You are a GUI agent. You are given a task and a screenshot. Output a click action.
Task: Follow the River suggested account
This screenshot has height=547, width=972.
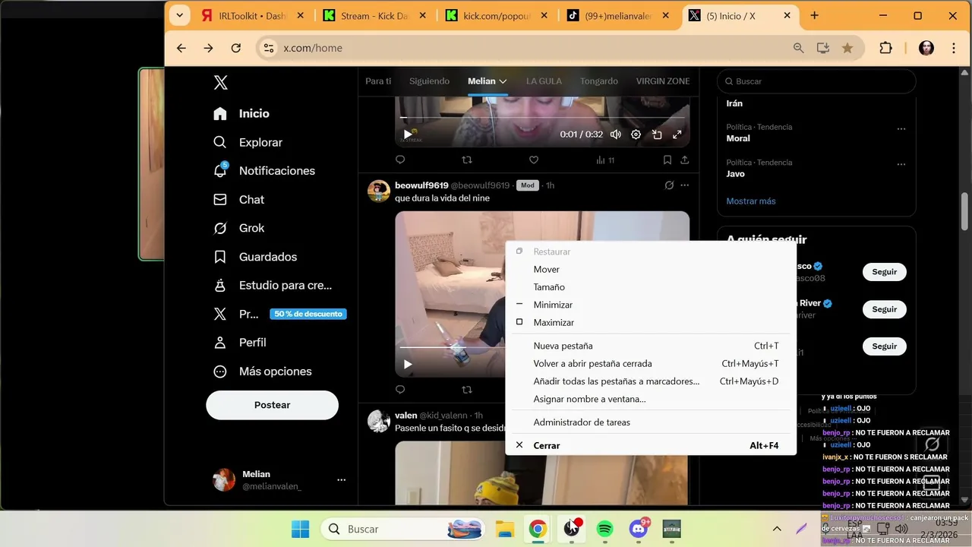coord(885,309)
